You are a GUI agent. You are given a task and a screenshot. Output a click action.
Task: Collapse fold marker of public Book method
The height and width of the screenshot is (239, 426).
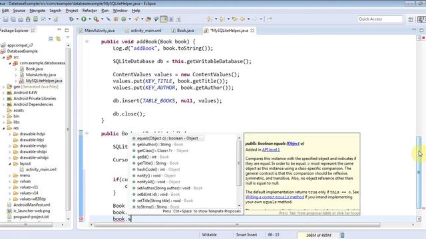pos(87,133)
